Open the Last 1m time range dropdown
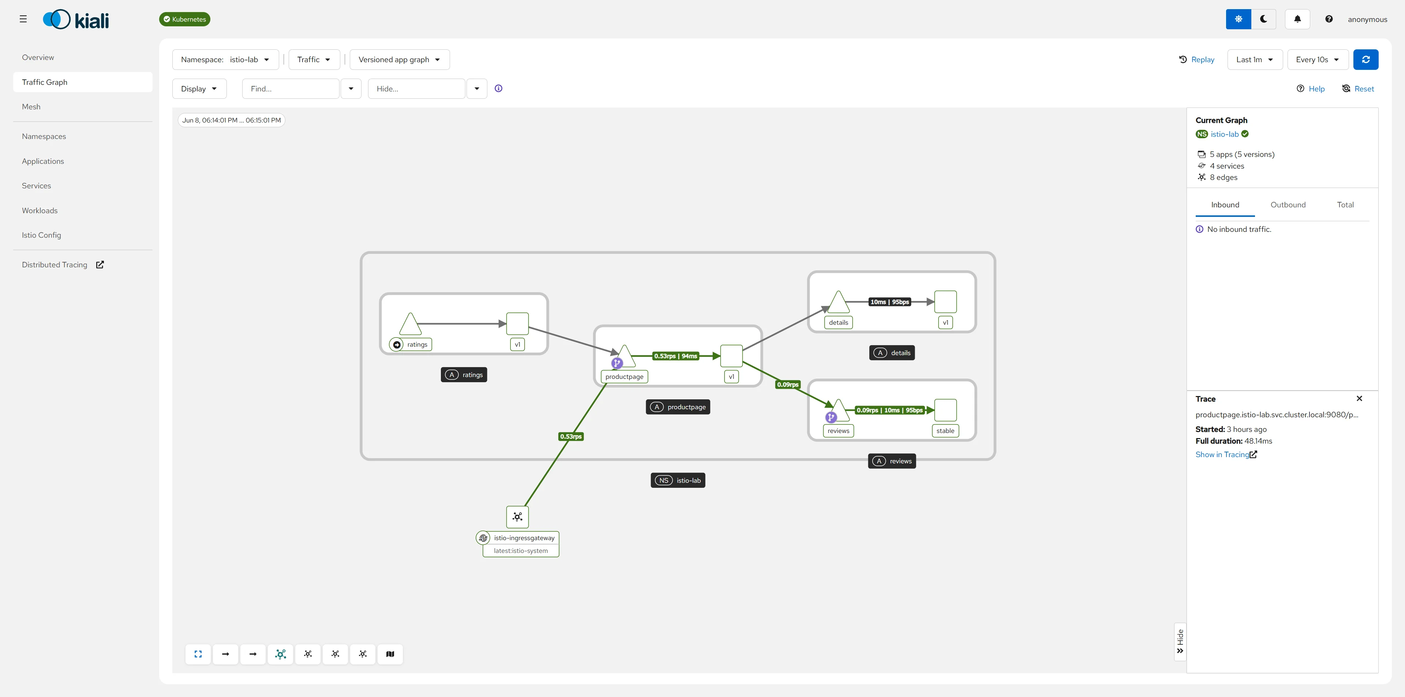Screen dimensions: 1405x697 [x=1255, y=59]
